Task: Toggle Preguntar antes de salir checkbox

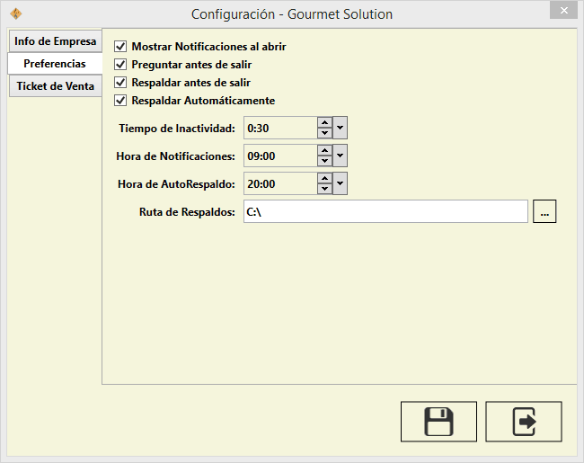Action: click(x=121, y=65)
